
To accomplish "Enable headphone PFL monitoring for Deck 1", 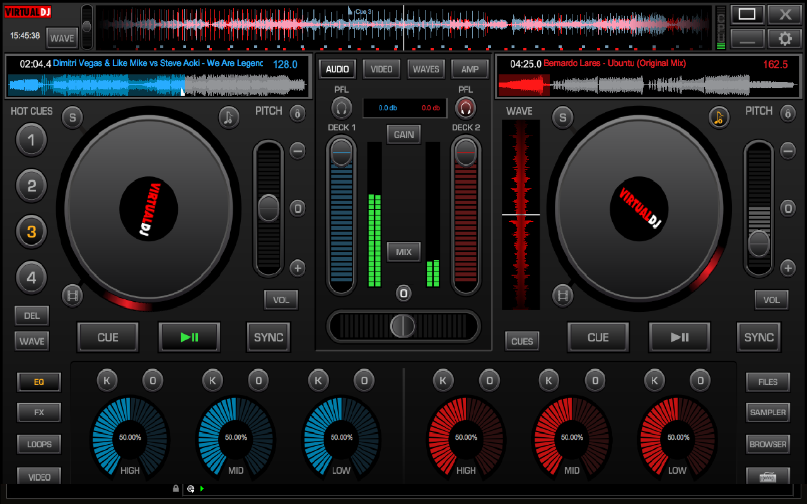I will 341,108.
